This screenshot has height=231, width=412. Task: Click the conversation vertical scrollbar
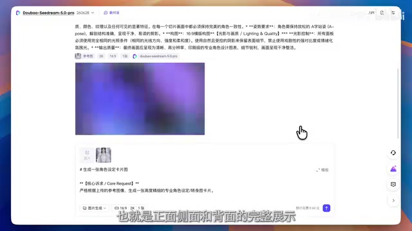tap(398, 103)
